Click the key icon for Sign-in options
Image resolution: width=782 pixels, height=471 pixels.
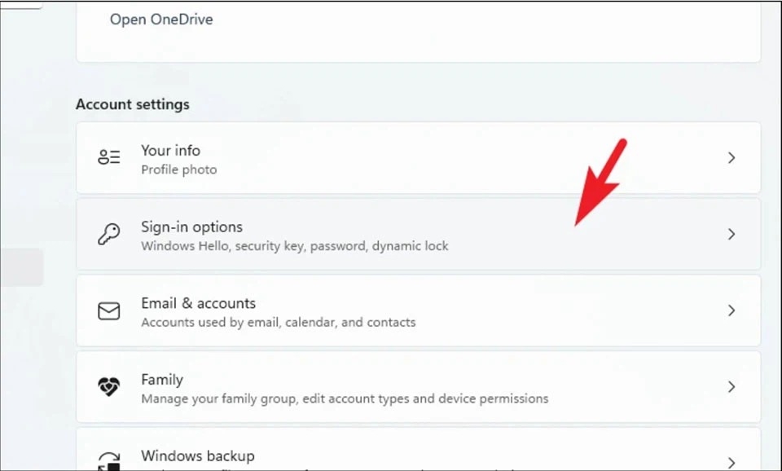click(x=108, y=234)
